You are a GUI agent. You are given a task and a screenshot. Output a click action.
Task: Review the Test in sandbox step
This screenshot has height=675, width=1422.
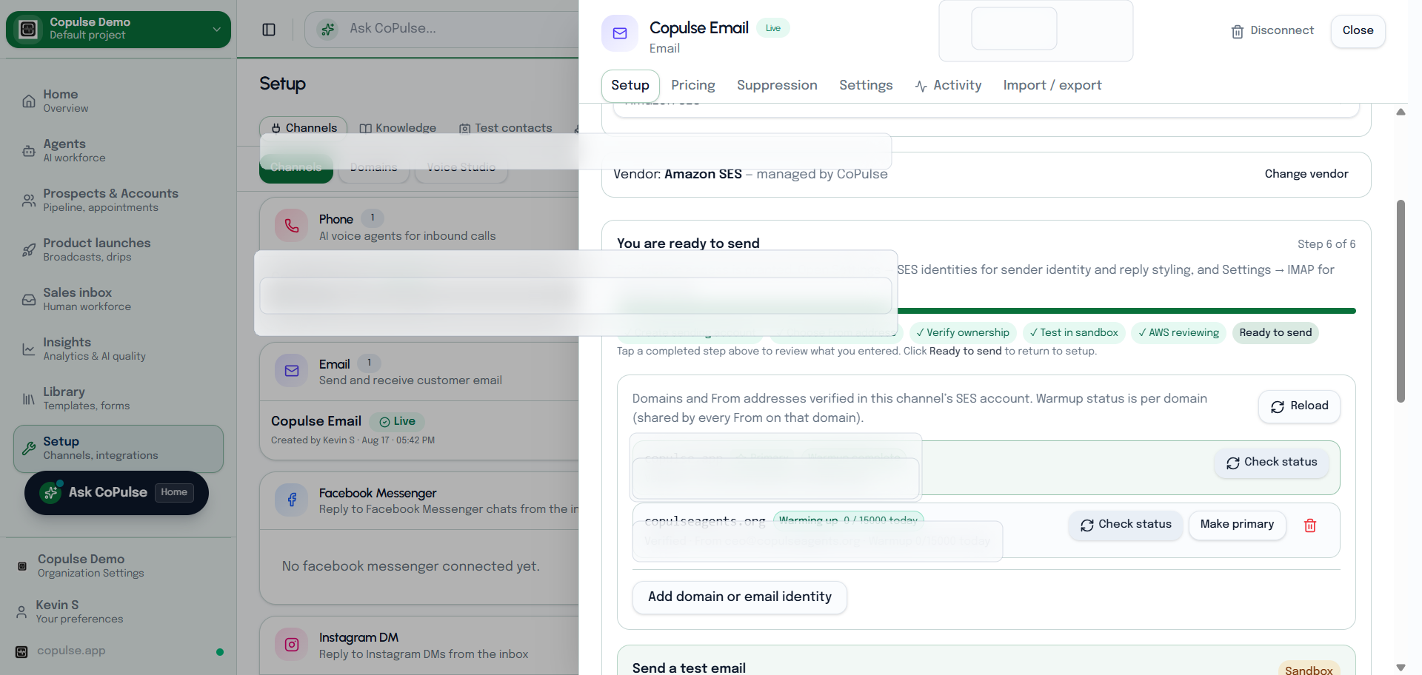1074,333
